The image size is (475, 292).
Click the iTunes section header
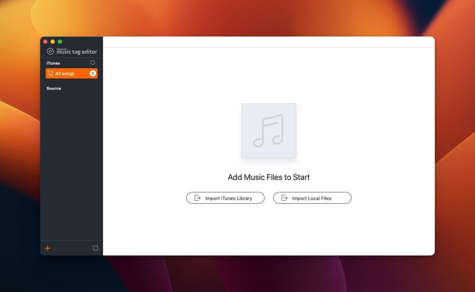point(53,63)
